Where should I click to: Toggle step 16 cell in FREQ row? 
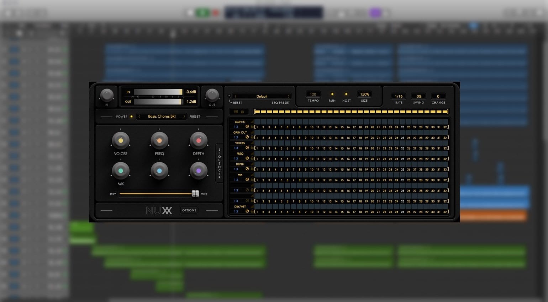(x=348, y=153)
